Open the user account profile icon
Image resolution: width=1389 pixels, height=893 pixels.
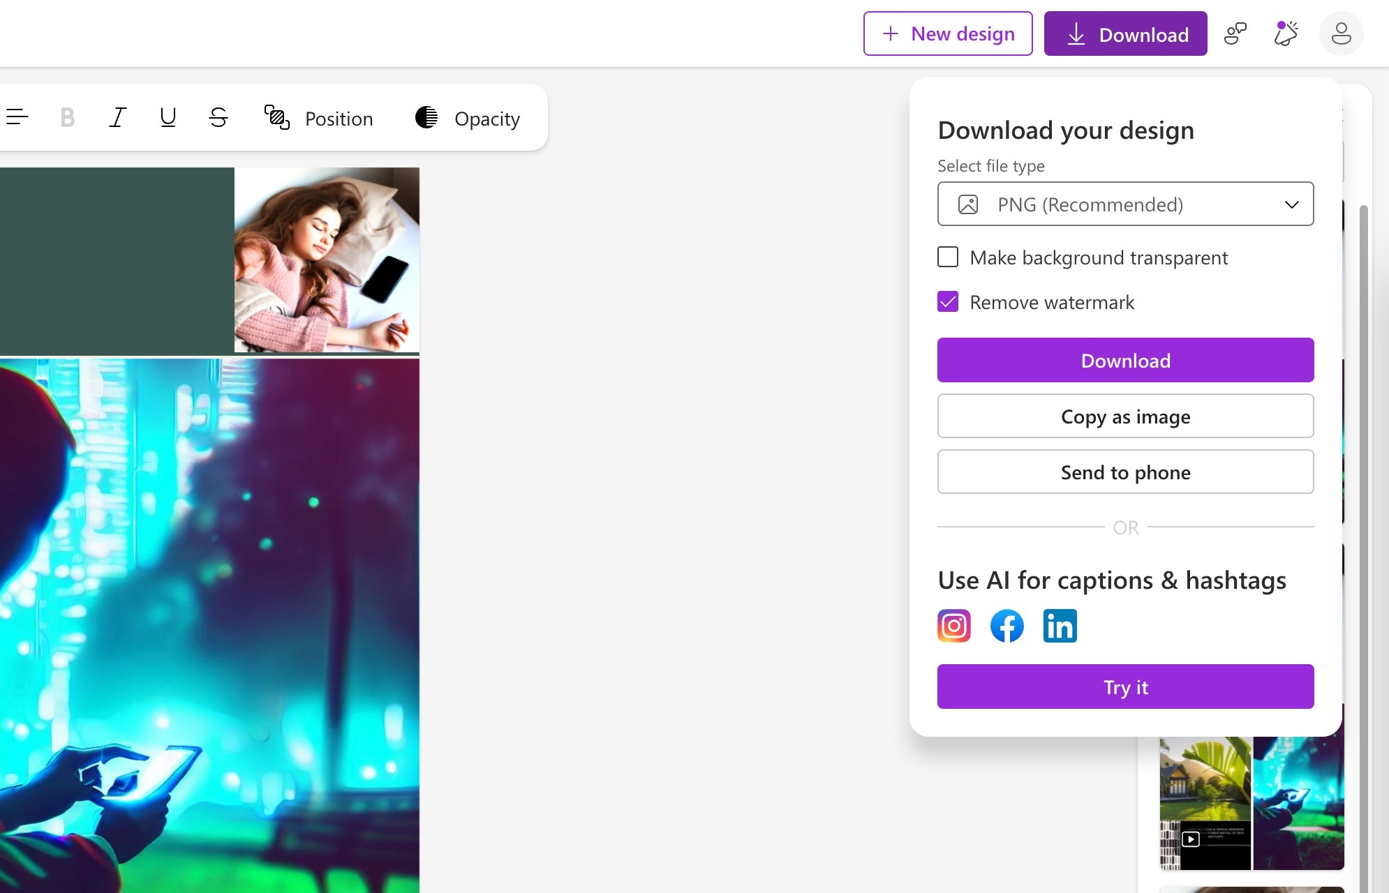(1341, 33)
